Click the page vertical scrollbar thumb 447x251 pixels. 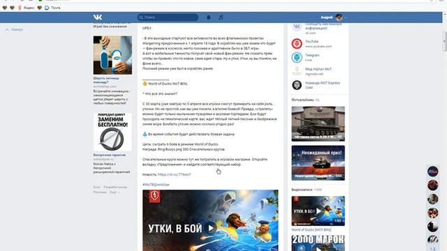tap(445, 41)
